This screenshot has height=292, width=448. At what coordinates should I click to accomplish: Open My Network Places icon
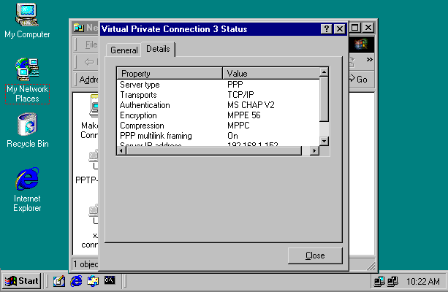tap(27, 69)
